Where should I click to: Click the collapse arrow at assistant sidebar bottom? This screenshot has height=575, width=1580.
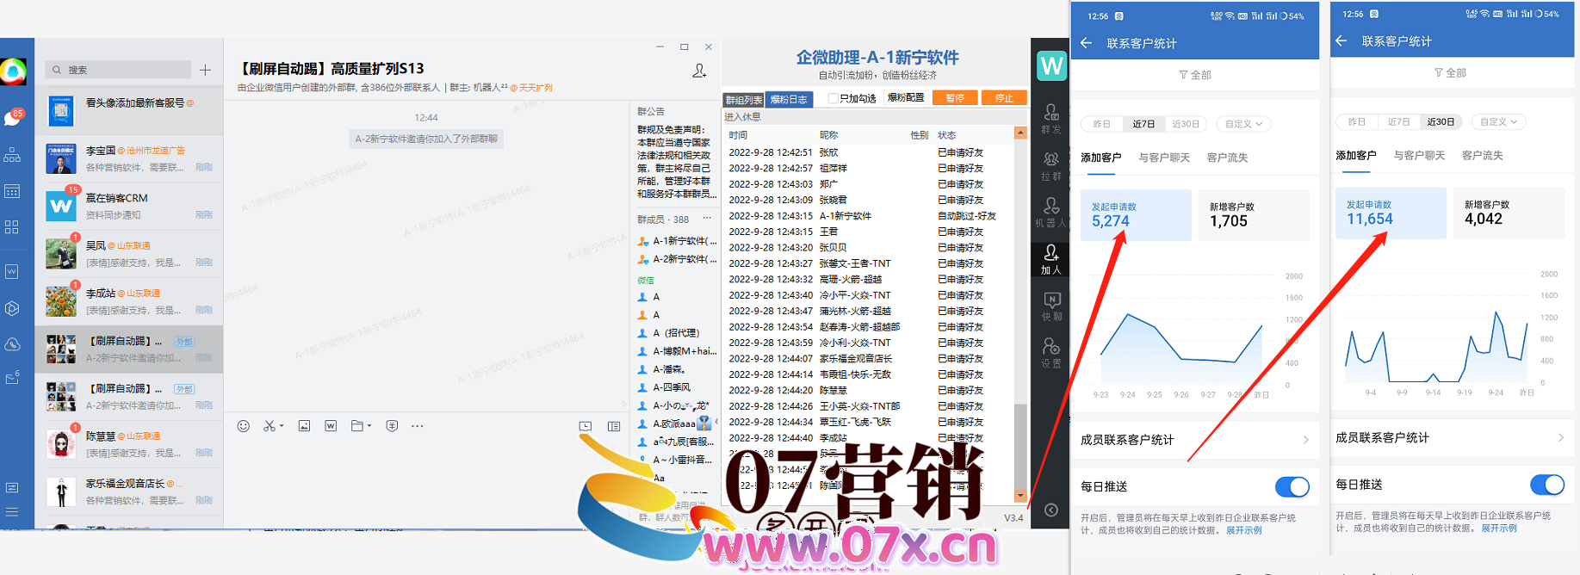(1051, 510)
